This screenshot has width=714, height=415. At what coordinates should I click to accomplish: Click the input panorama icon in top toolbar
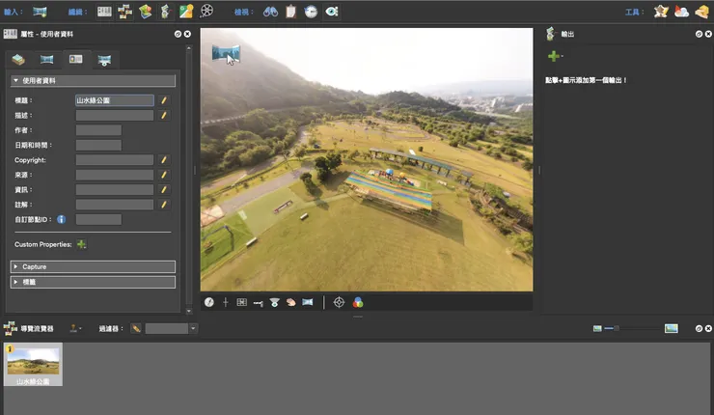click(41, 12)
